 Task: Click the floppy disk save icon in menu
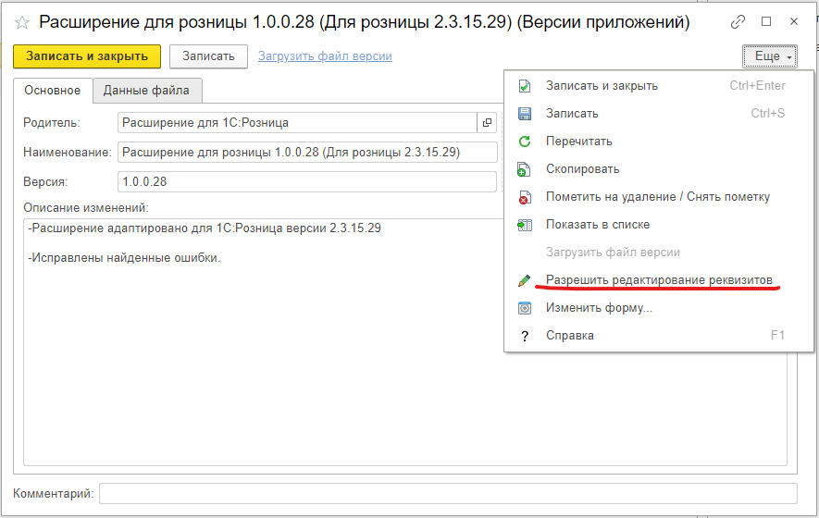(x=525, y=114)
